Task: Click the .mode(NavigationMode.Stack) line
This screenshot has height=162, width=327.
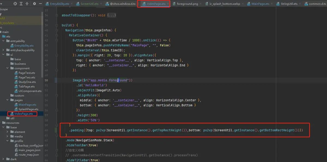Action: [x=90, y=140]
